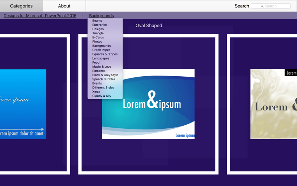The image size is (297, 186).
Task: Expand the Backgrounds breadcrumb dropdown
Action: [101, 16]
